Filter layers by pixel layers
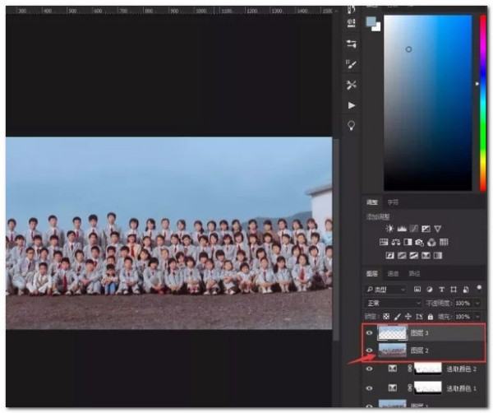This screenshot has width=493, height=413. pyautogui.click(x=417, y=290)
